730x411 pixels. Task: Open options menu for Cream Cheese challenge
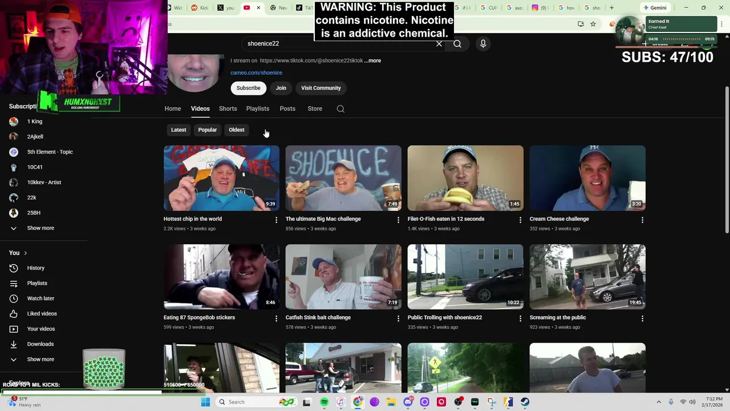coord(642,220)
